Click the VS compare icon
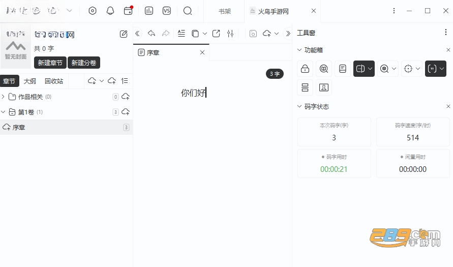453x267 pixels. [x=167, y=11]
